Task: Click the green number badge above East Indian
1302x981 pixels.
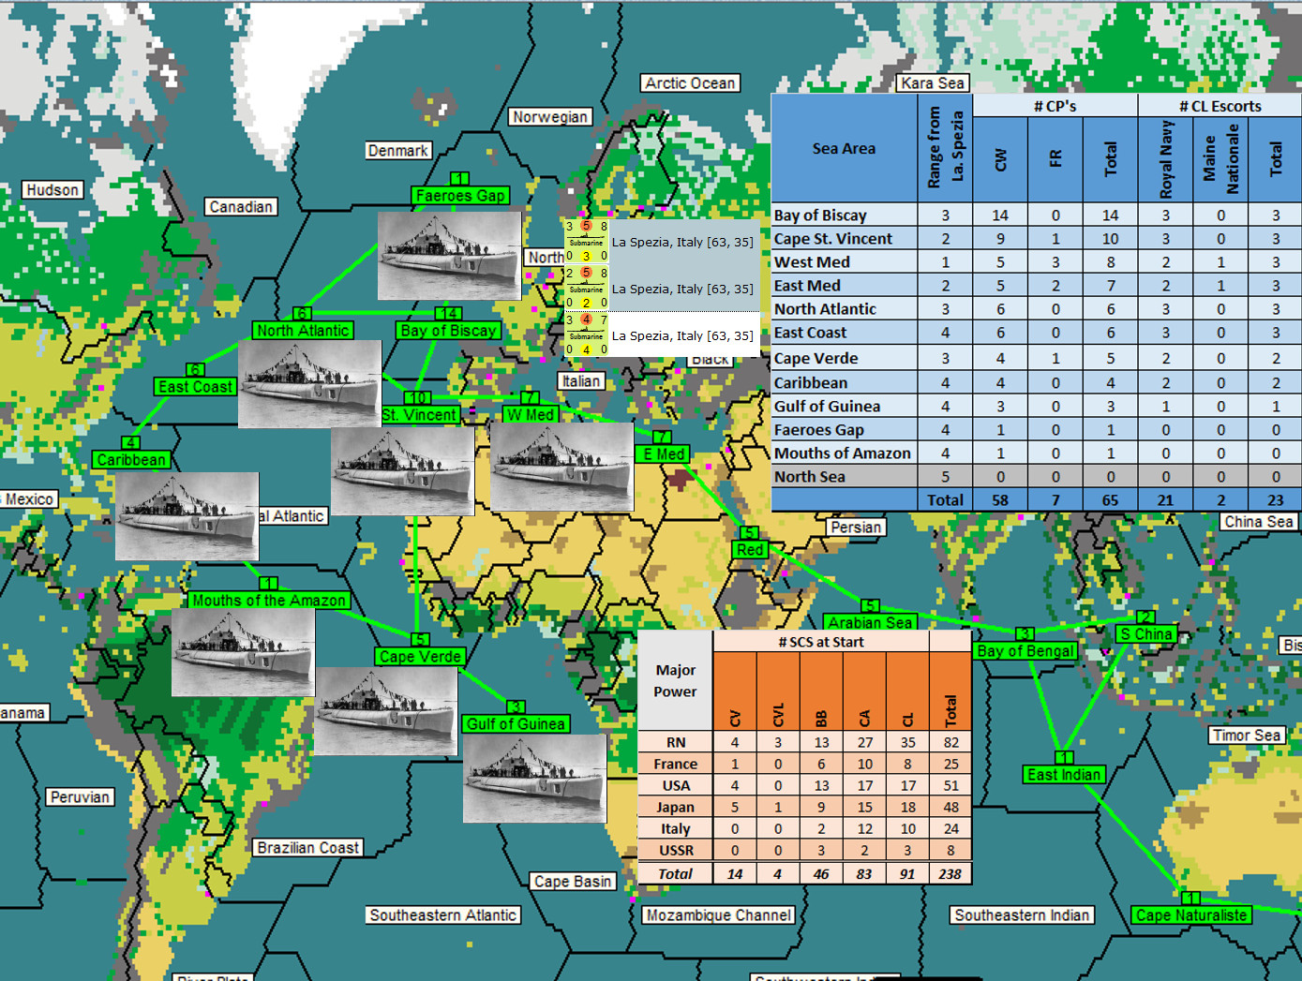Action: click(x=1064, y=758)
